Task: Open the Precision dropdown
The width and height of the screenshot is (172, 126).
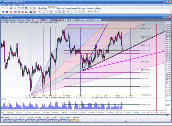Action: pos(22,20)
